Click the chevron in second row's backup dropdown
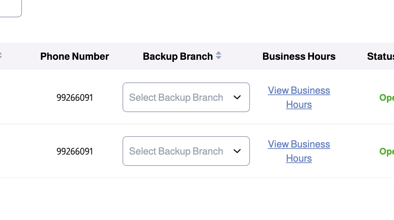The width and height of the screenshot is (394, 220). pos(237,151)
